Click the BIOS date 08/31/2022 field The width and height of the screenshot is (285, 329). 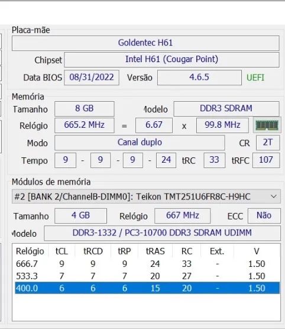tap(92, 78)
